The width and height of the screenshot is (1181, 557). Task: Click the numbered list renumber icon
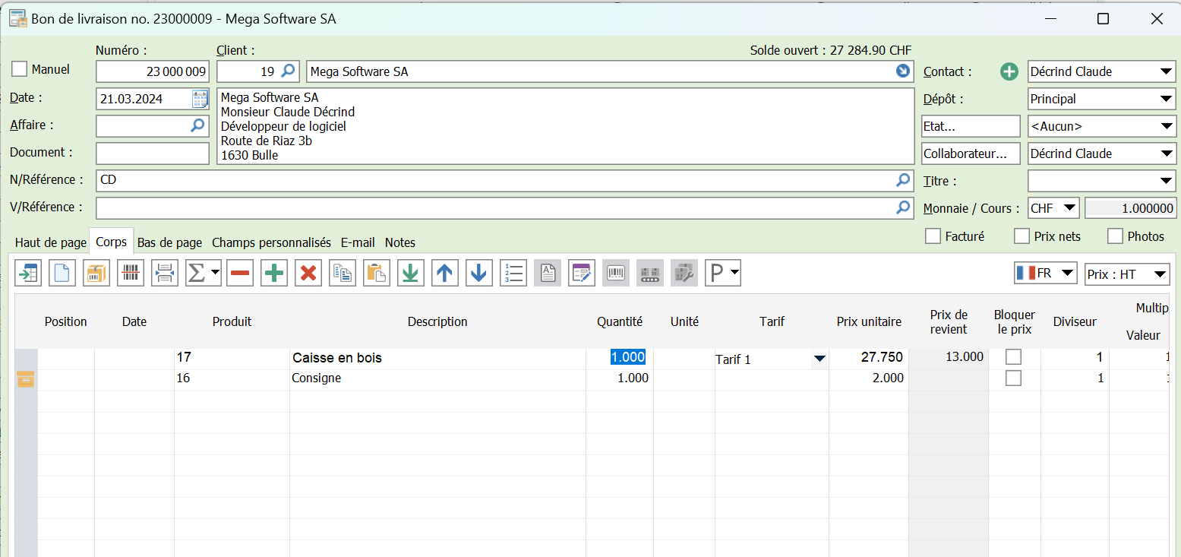click(x=513, y=273)
